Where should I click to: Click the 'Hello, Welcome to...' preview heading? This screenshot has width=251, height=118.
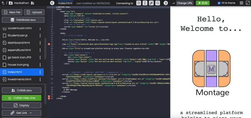coord(211,24)
